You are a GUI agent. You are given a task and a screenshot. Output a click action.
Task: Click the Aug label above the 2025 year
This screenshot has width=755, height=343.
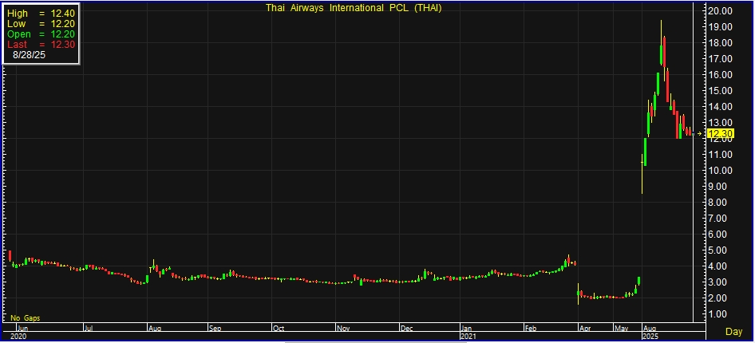pos(649,329)
